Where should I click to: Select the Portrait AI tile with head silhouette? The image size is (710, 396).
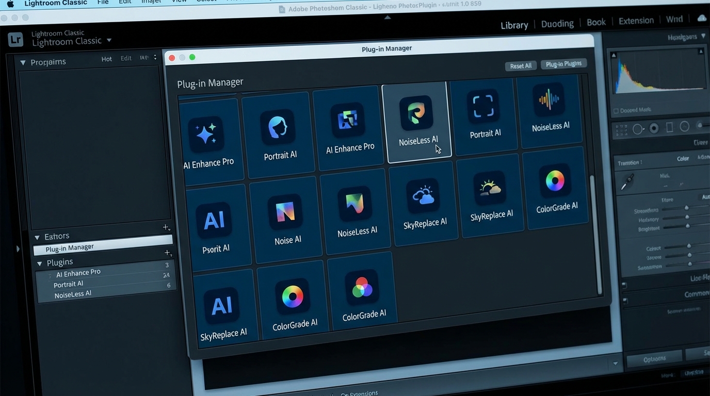tap(279, 135)
